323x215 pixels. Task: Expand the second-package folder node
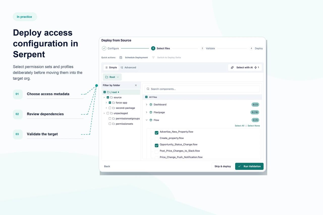coord(106,108)
